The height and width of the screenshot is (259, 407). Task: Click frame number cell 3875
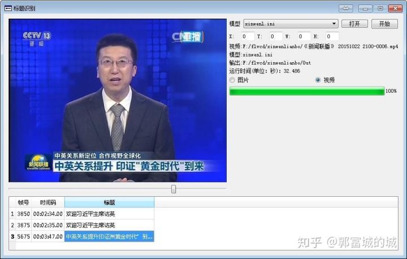[x=23, y=225]
